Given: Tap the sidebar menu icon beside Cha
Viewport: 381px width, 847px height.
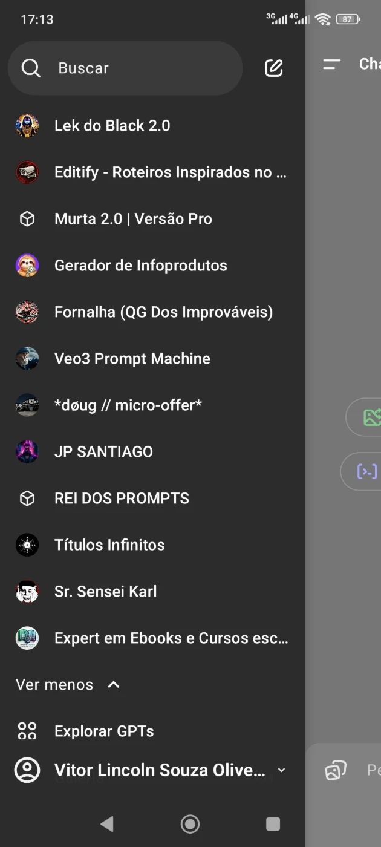Looking at the screenshot, I should point(332,64).
